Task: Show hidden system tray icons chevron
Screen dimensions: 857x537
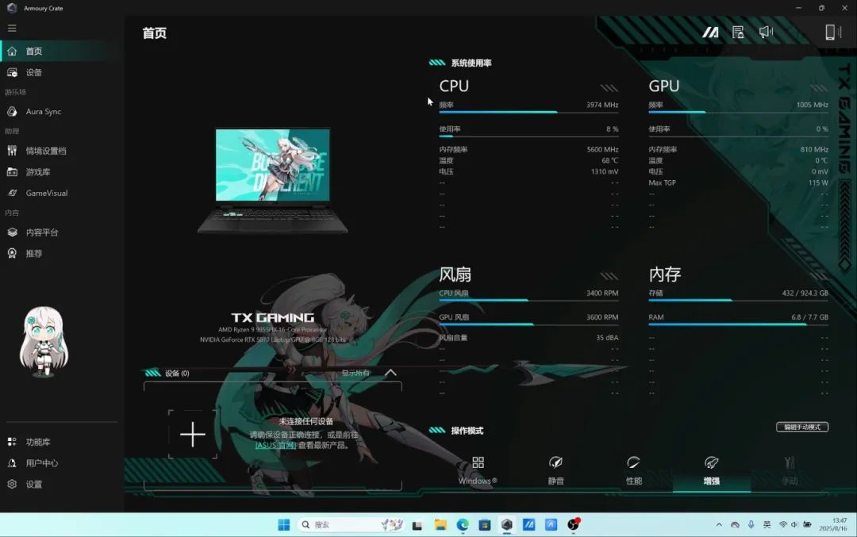Action: 719,525
